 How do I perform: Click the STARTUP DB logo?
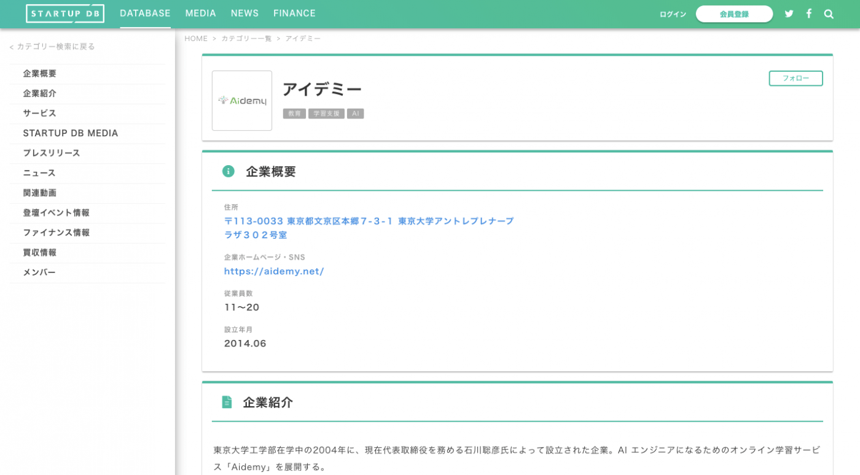point(65,14)
